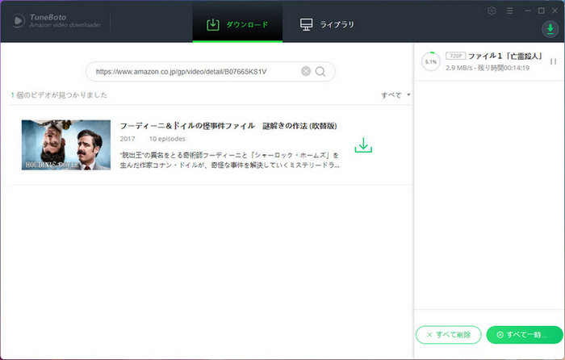Click the series description text

229,160
